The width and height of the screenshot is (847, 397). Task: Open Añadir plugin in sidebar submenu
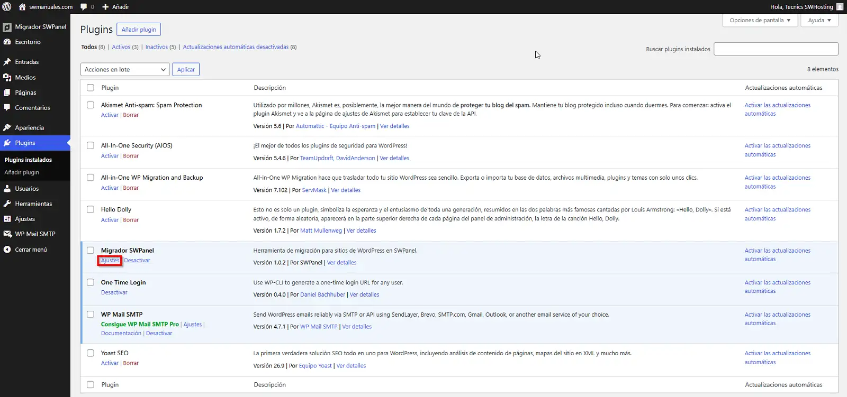(22, 172)
